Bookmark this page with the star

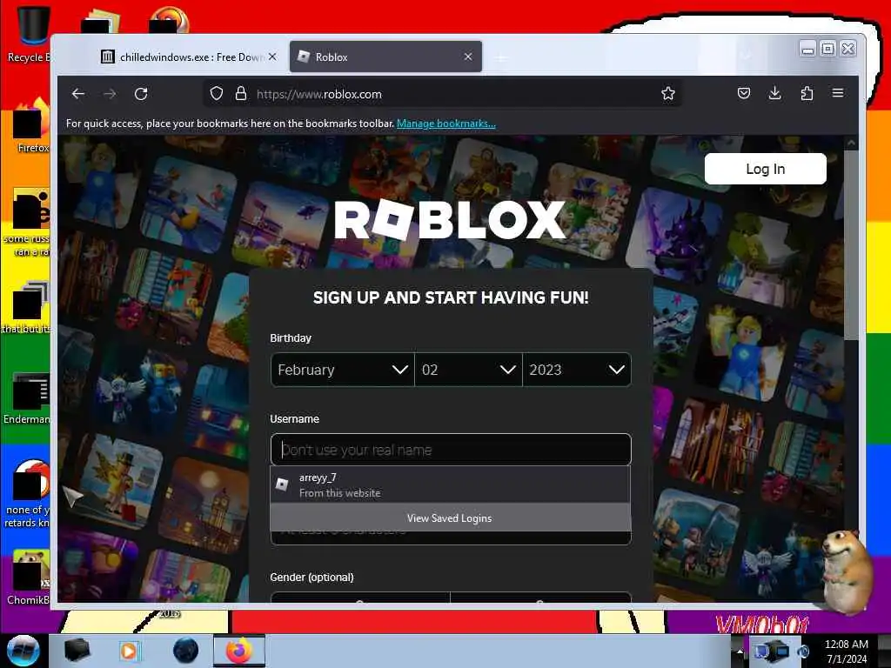click(x=668, y=94)
